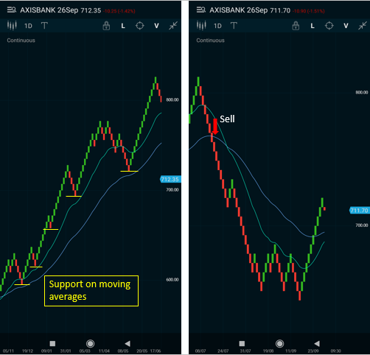
Task: Toggle volume V in right chart
Action: click(x=346, y=26)
